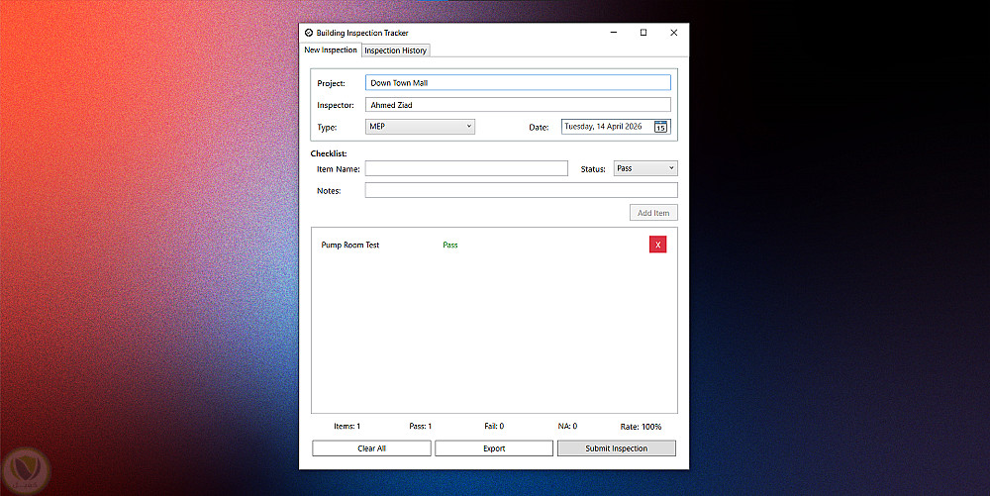This screenshot has height=496, width=990.
Task: Minimize the Building Inspection Tracker window
Action: [x=614, y=33]
